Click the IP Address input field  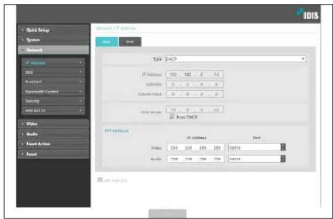click(x=195, y=75)
